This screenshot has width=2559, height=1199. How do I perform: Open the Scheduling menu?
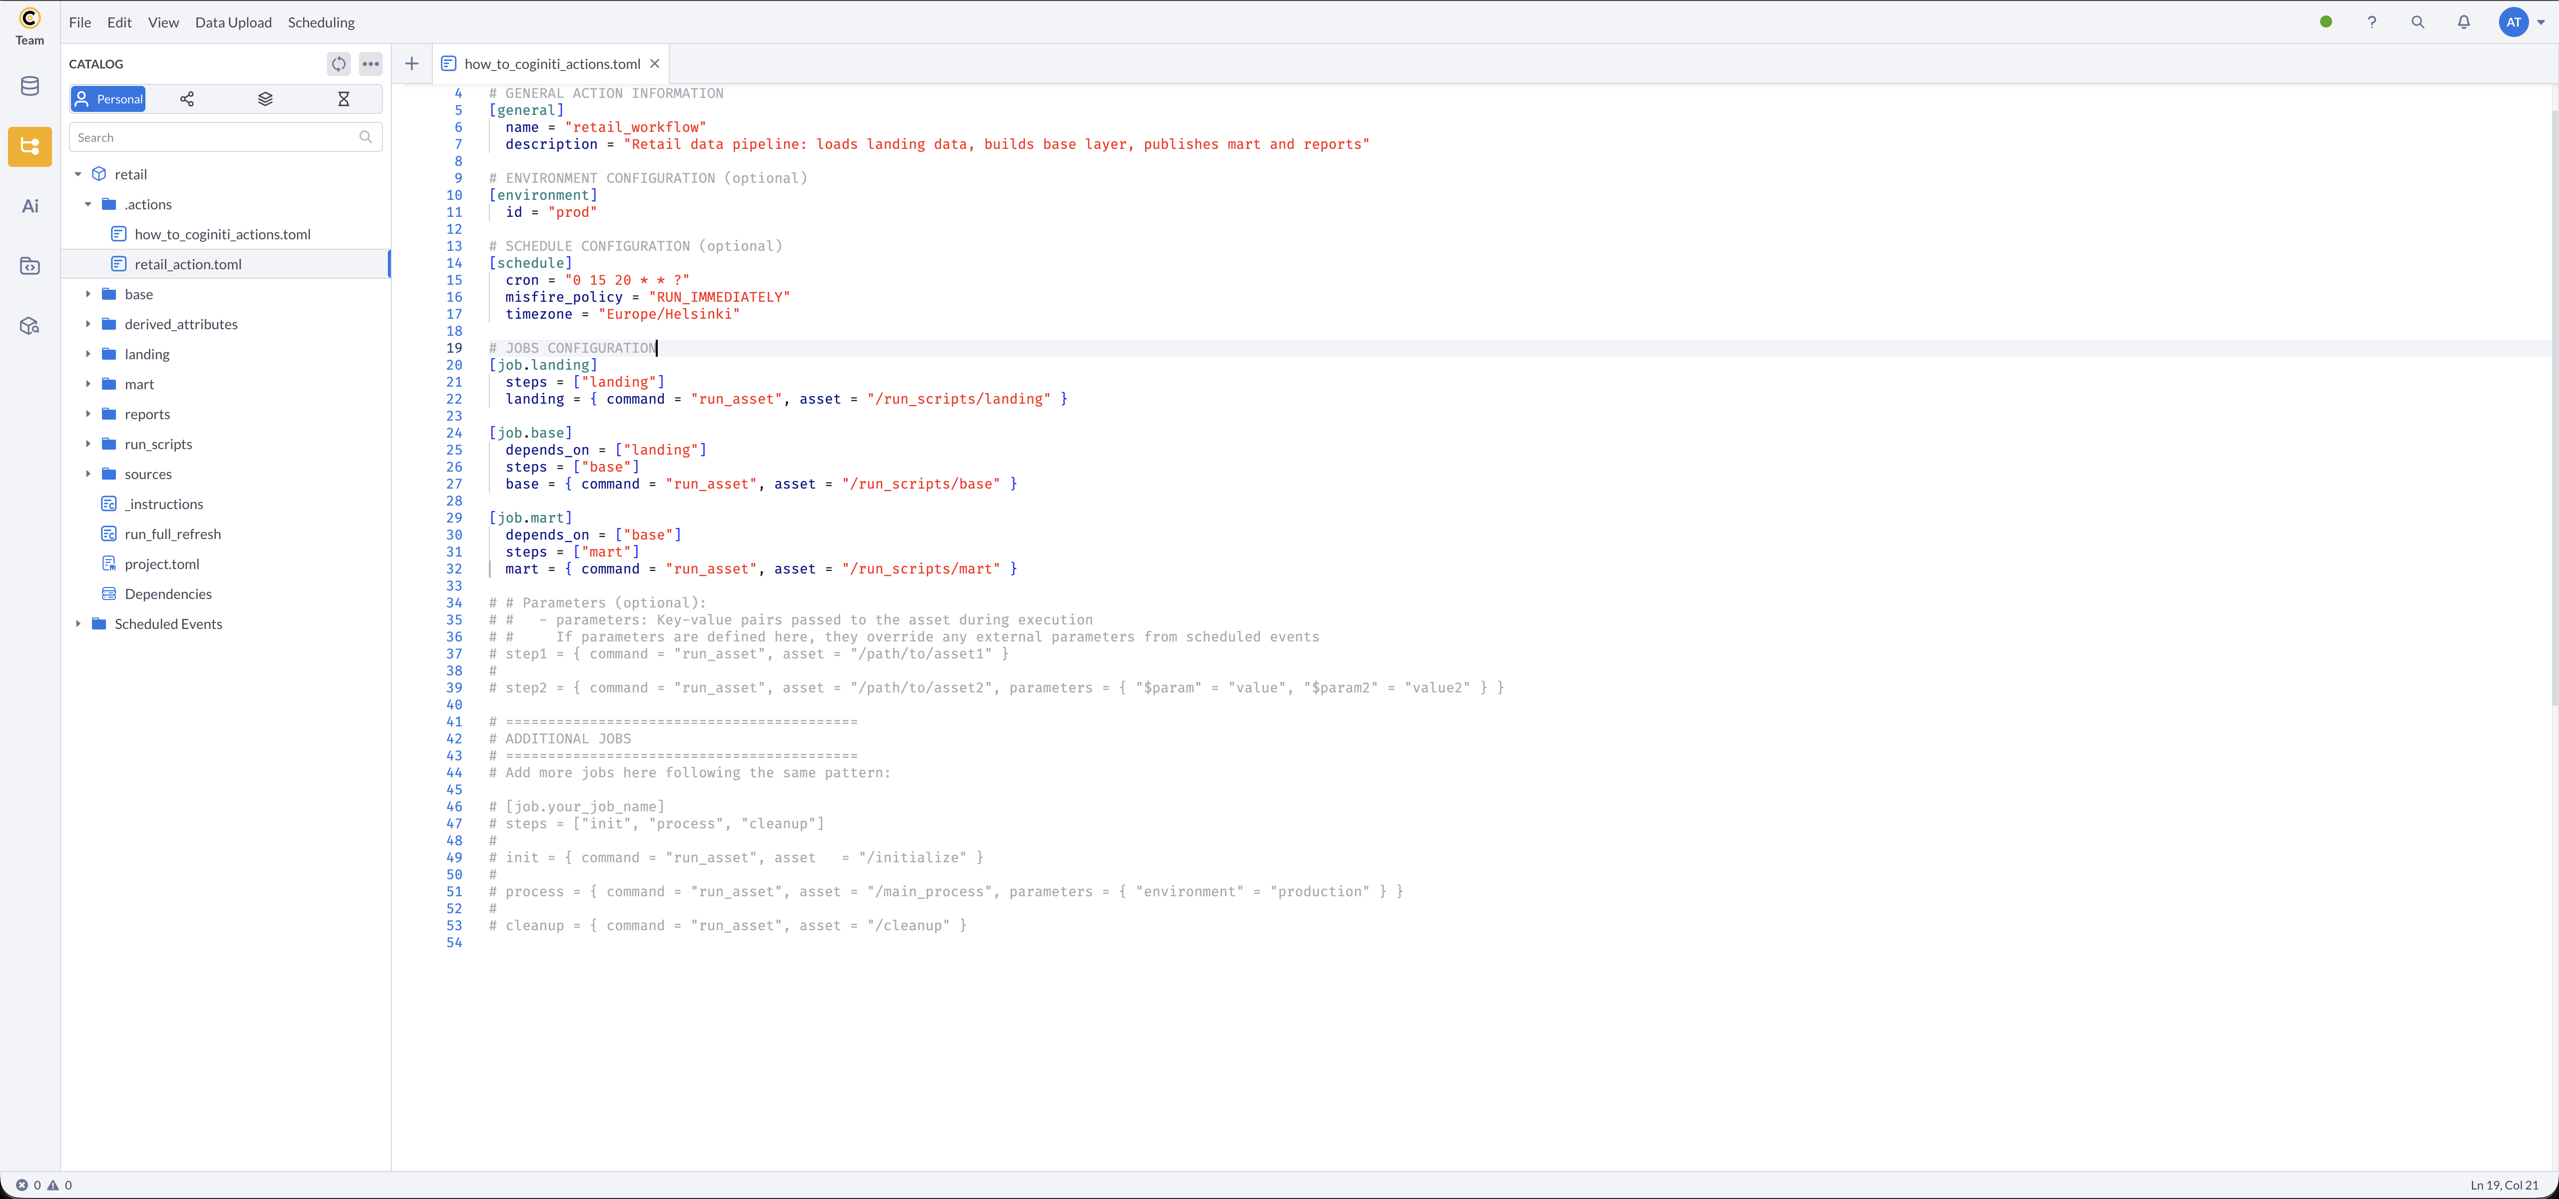320,22
